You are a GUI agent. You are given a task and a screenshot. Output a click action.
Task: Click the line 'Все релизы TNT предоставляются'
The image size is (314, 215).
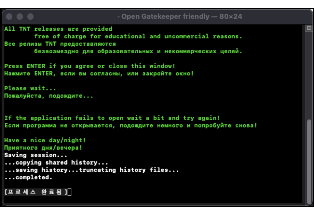[60, 44]
